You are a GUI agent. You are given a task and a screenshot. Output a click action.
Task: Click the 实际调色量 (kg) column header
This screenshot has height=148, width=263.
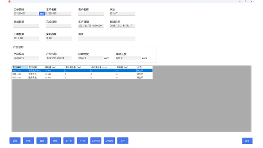(77, 67)
